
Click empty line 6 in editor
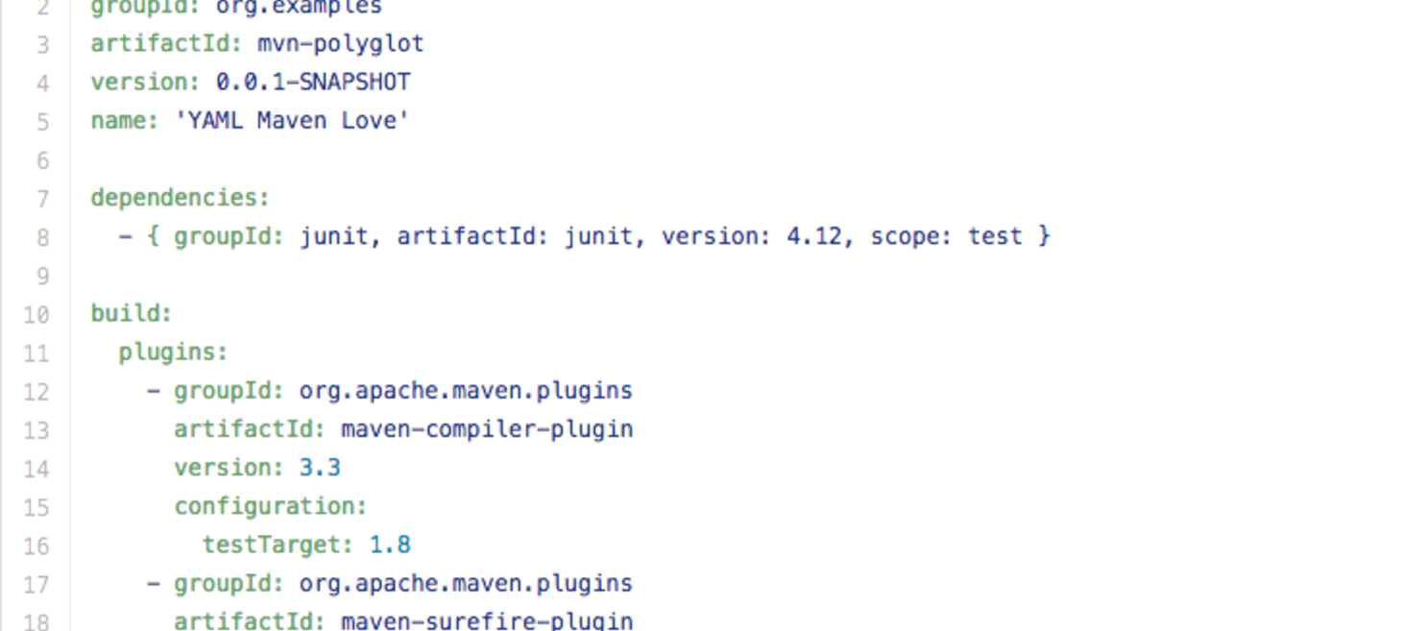click(x=730, y=160)
